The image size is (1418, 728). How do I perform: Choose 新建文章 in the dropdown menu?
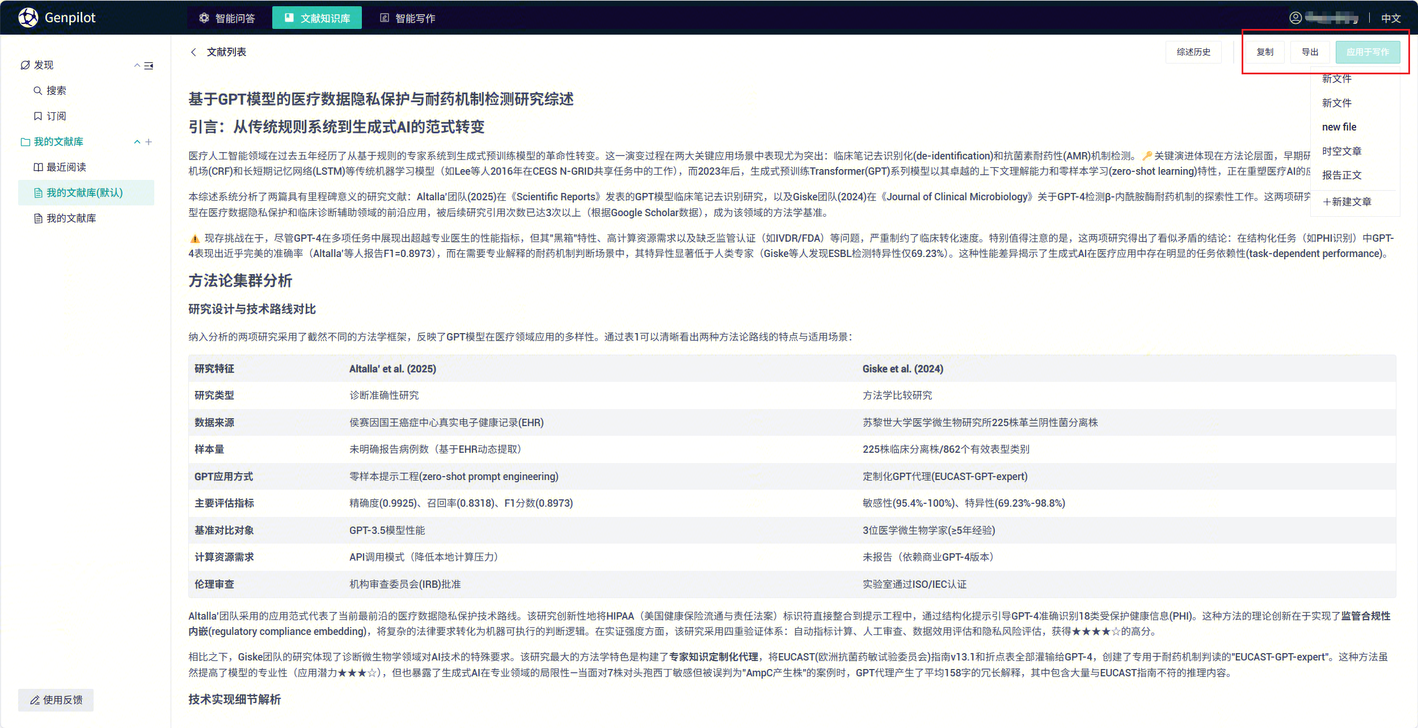[x=1347, y=202]
